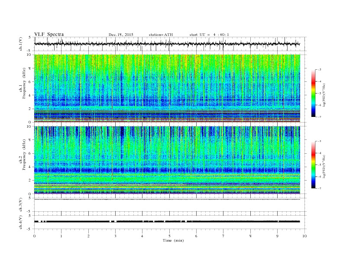Click the ch.1 voltage waveform trace

(x=167, y=44)
